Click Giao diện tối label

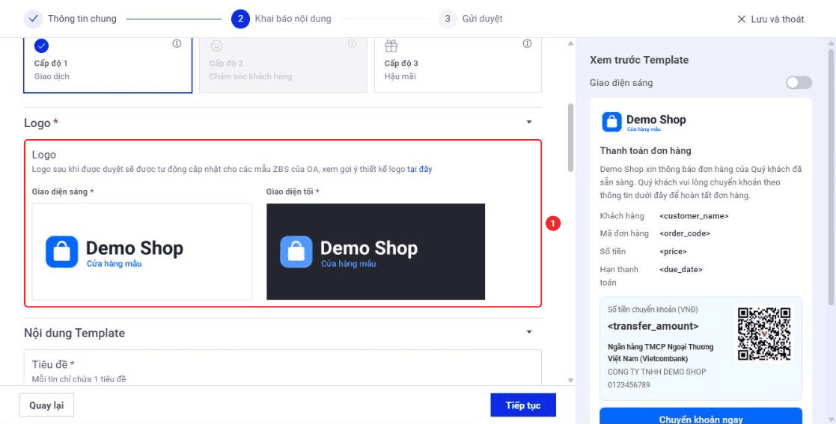(293, 191)
